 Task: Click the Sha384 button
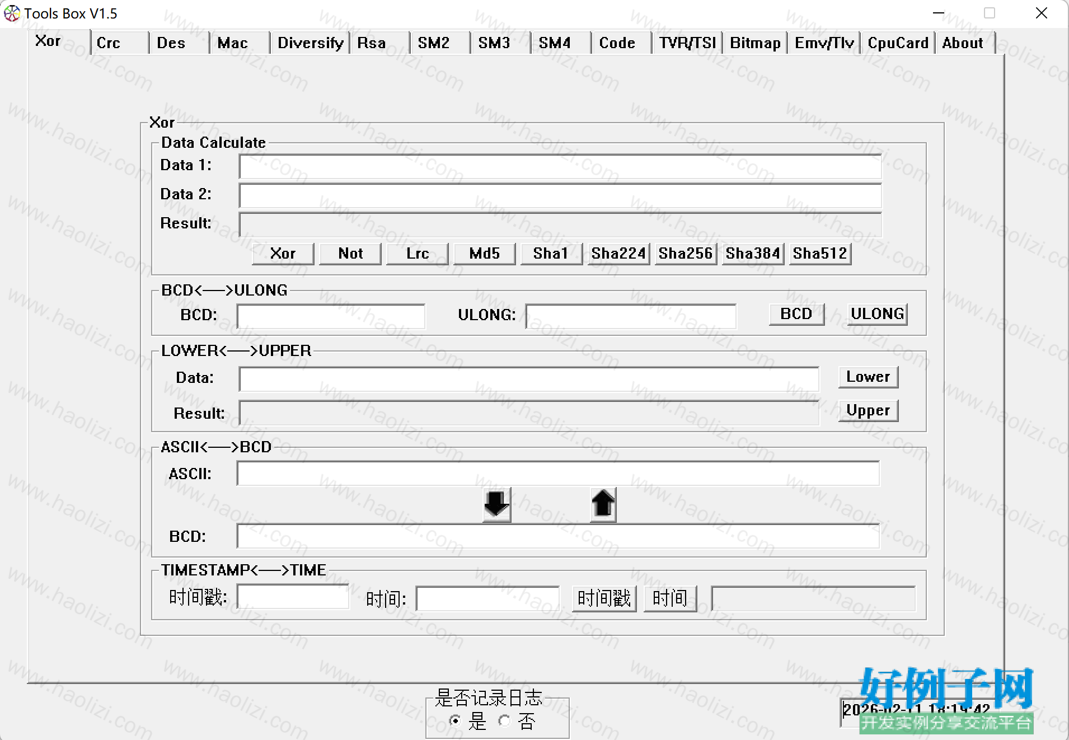point(753,254)
